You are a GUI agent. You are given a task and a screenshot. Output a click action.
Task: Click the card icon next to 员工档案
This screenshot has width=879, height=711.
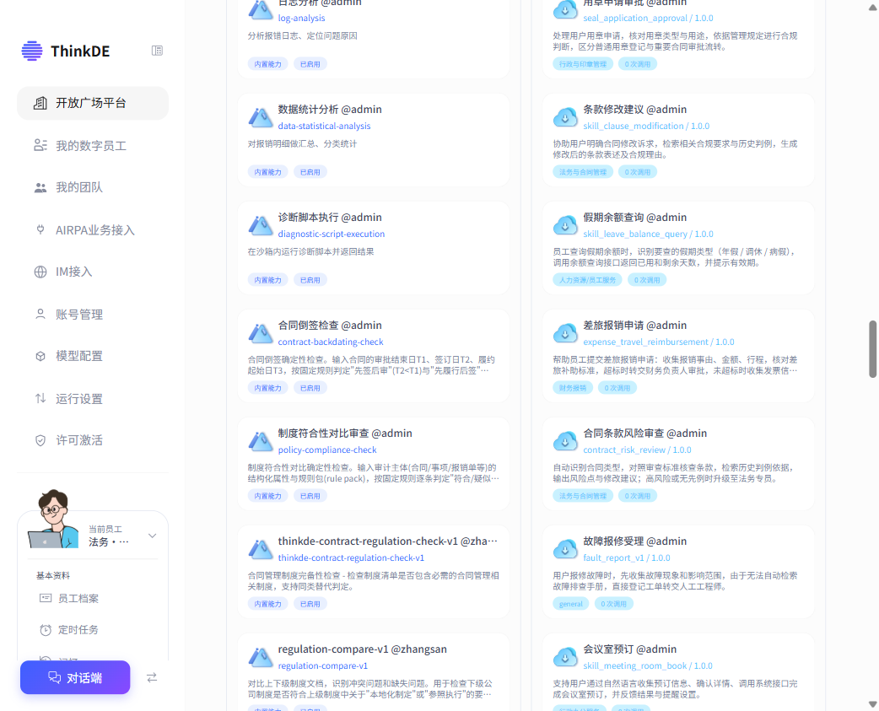tap(46, 598)
